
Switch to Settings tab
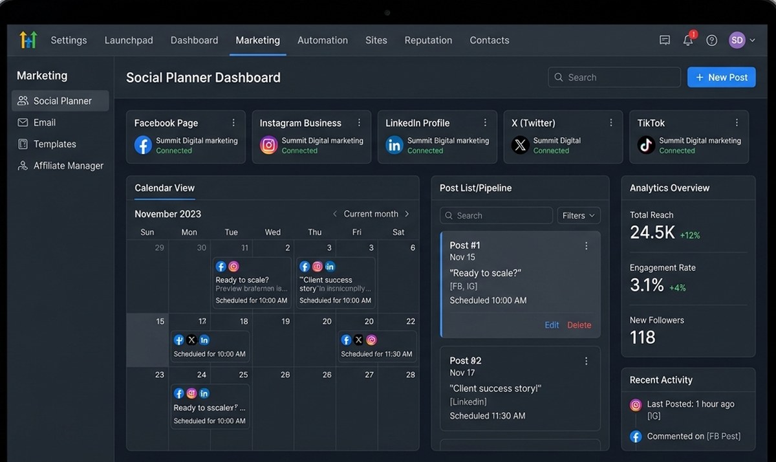[x=69, y=40]
